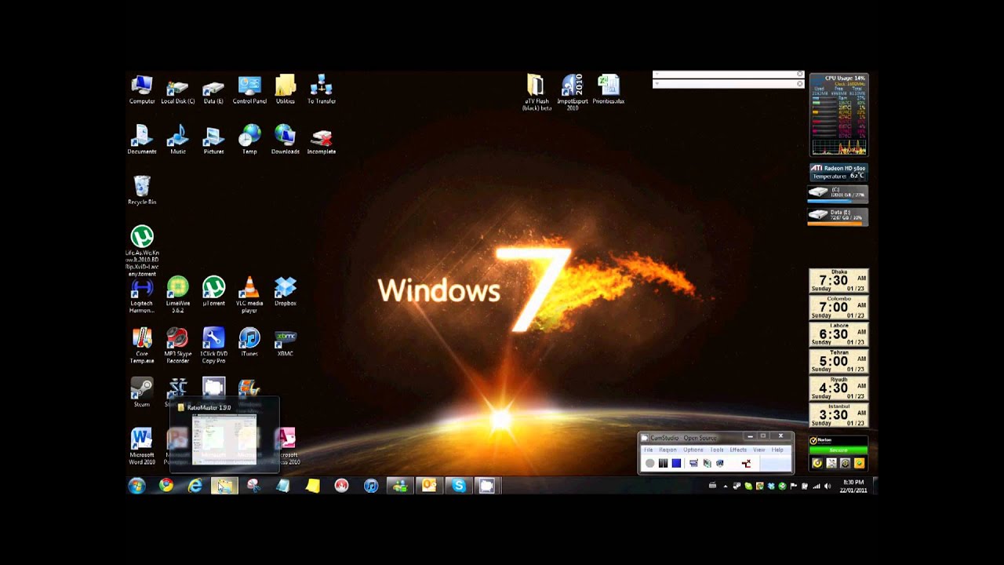Image resolution: width=1004 pixels, height=565 pixels.
Task: Select the Recycle Bin icon
Action: click(142, 191)
